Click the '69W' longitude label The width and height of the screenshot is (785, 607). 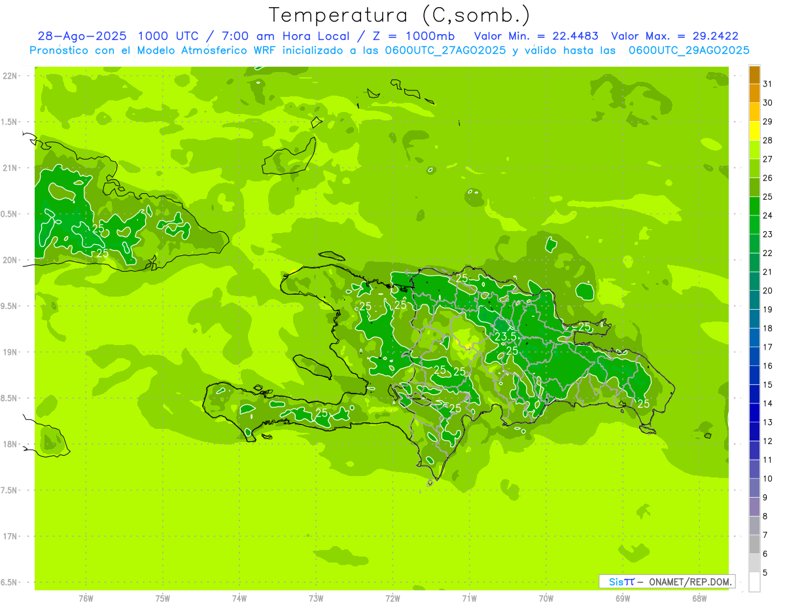click(x=623, y=598)
